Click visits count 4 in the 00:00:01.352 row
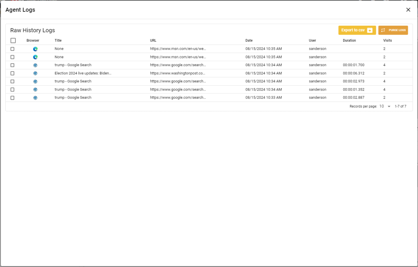Image resolution: width=418 pixels, height=267 pixels. (384, 89)
